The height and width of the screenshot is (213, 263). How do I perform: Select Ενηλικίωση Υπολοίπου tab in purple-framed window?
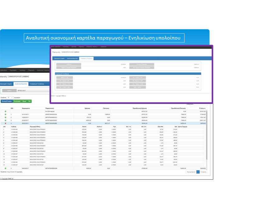point(86,59)
